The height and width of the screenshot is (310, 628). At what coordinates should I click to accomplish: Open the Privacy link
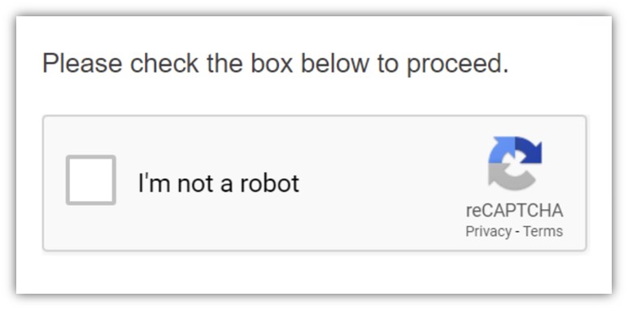[489, 232]
